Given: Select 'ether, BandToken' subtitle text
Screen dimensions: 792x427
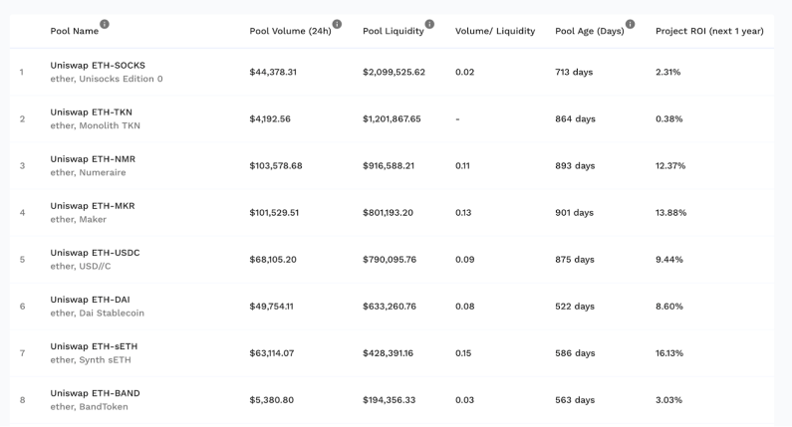Looking at the screenshot, I should (89, 407).
